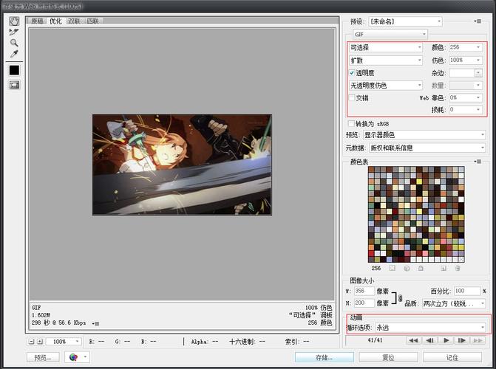Click the image width W field
496x369 pixels.
[364, 291]
